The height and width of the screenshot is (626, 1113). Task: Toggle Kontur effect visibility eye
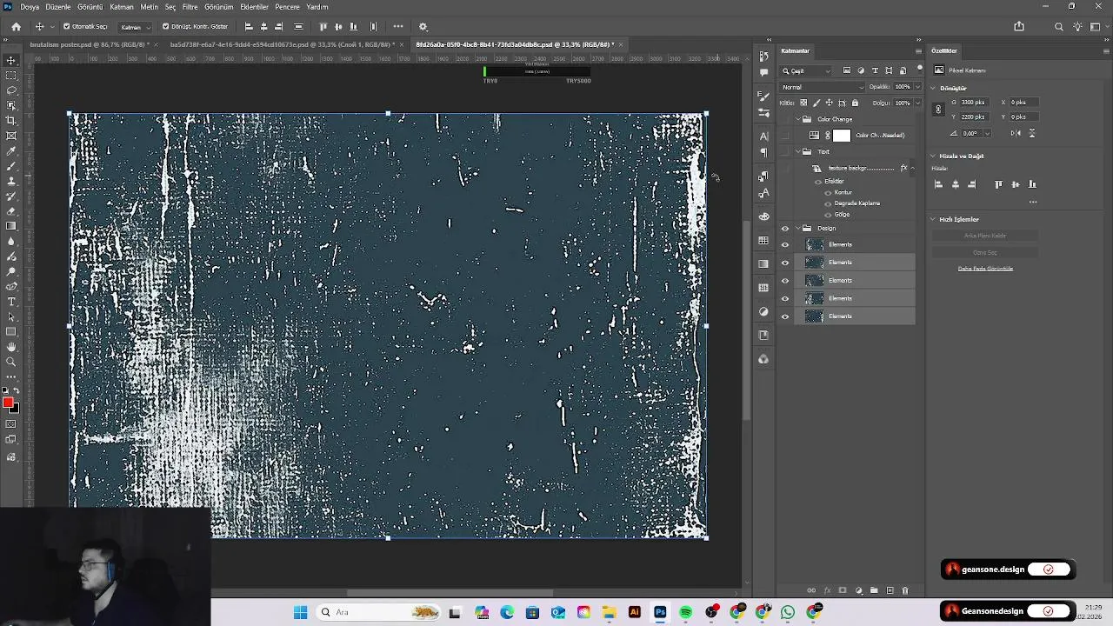tap(828, 192)
